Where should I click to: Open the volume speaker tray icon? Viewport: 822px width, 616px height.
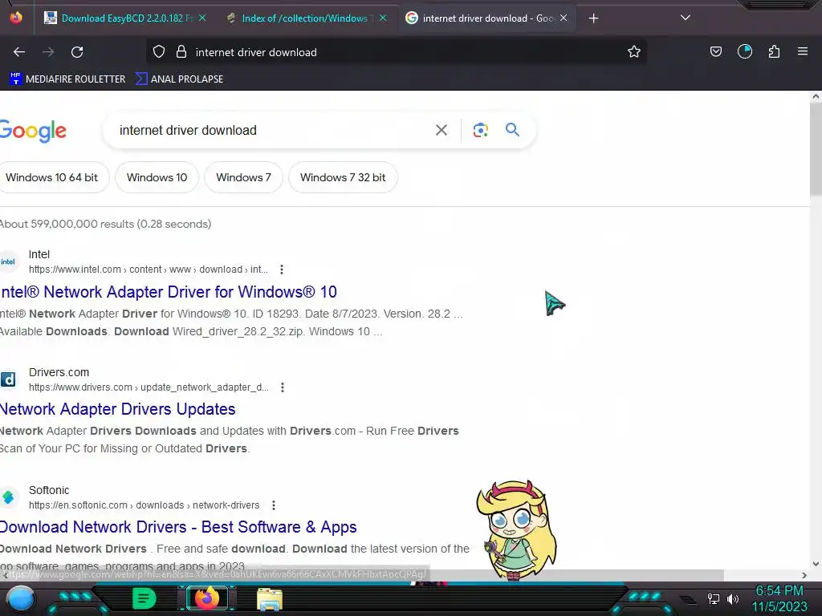(733, 598)
